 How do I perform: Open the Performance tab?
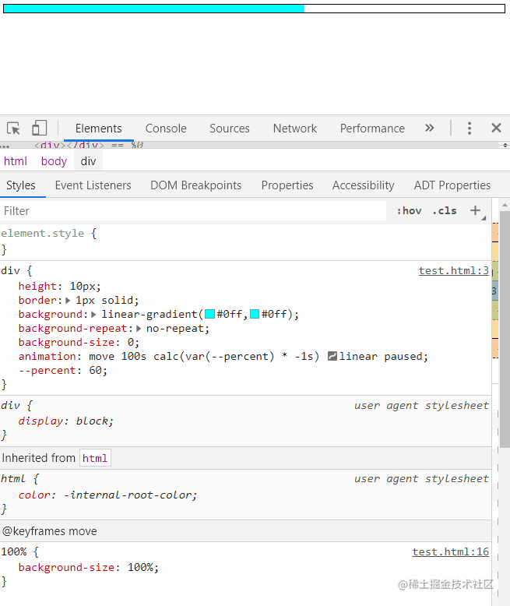tap(372, 129)
